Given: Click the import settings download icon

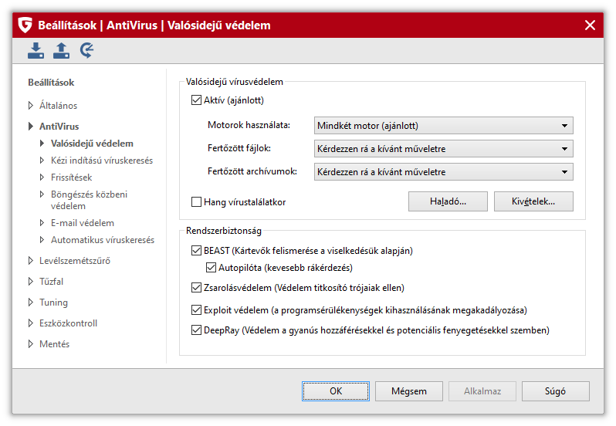Looking at the screenshot, I should click(36, 51).
